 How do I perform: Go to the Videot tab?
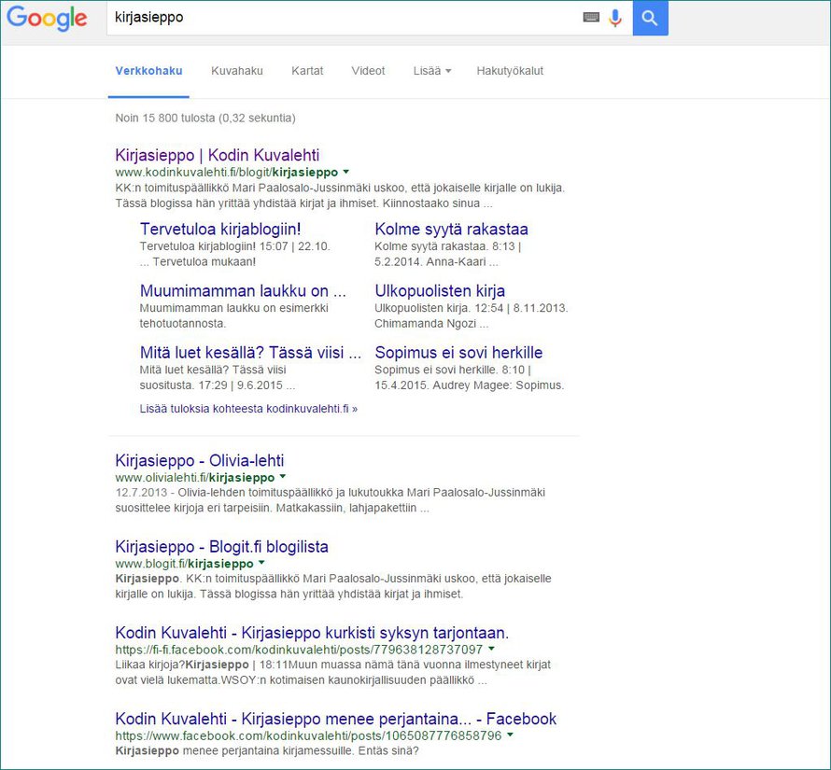368,71
